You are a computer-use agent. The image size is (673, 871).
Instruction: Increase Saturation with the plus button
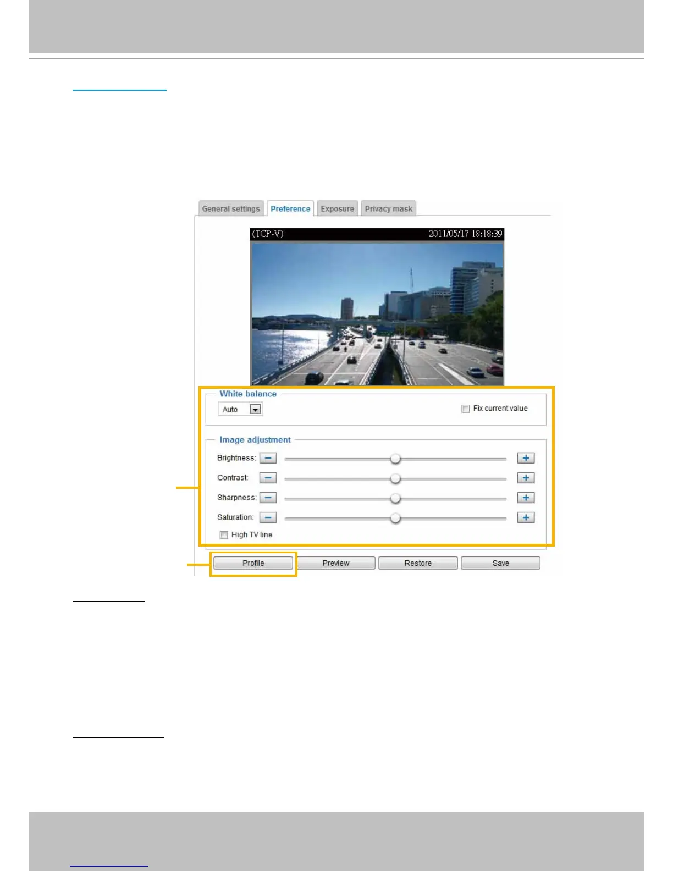click(x=526, y=517)
